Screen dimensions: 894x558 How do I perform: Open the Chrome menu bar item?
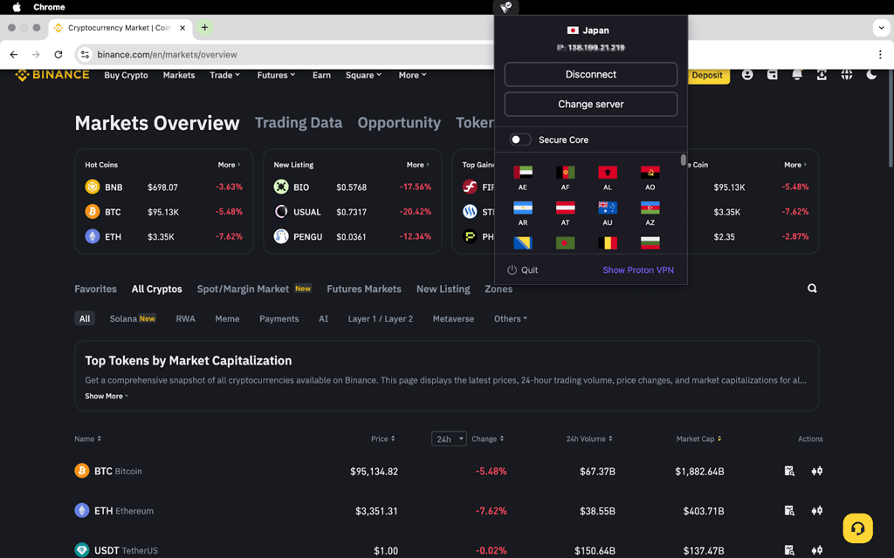pyautogui.click(x=49, y=7)
